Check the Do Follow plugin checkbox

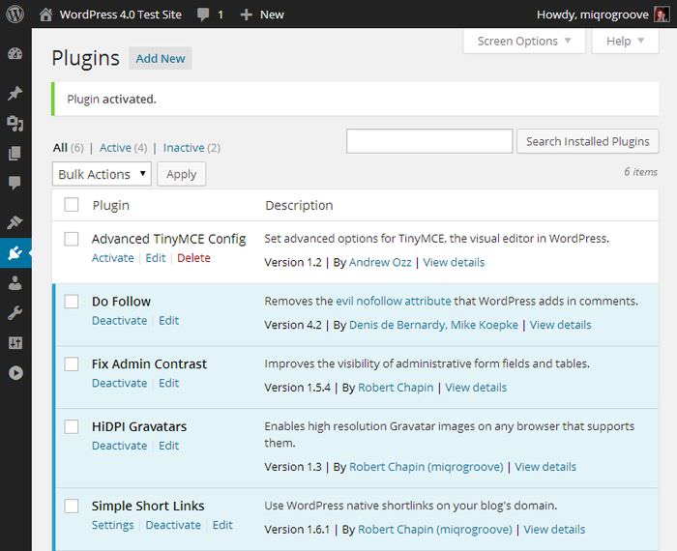72,302
